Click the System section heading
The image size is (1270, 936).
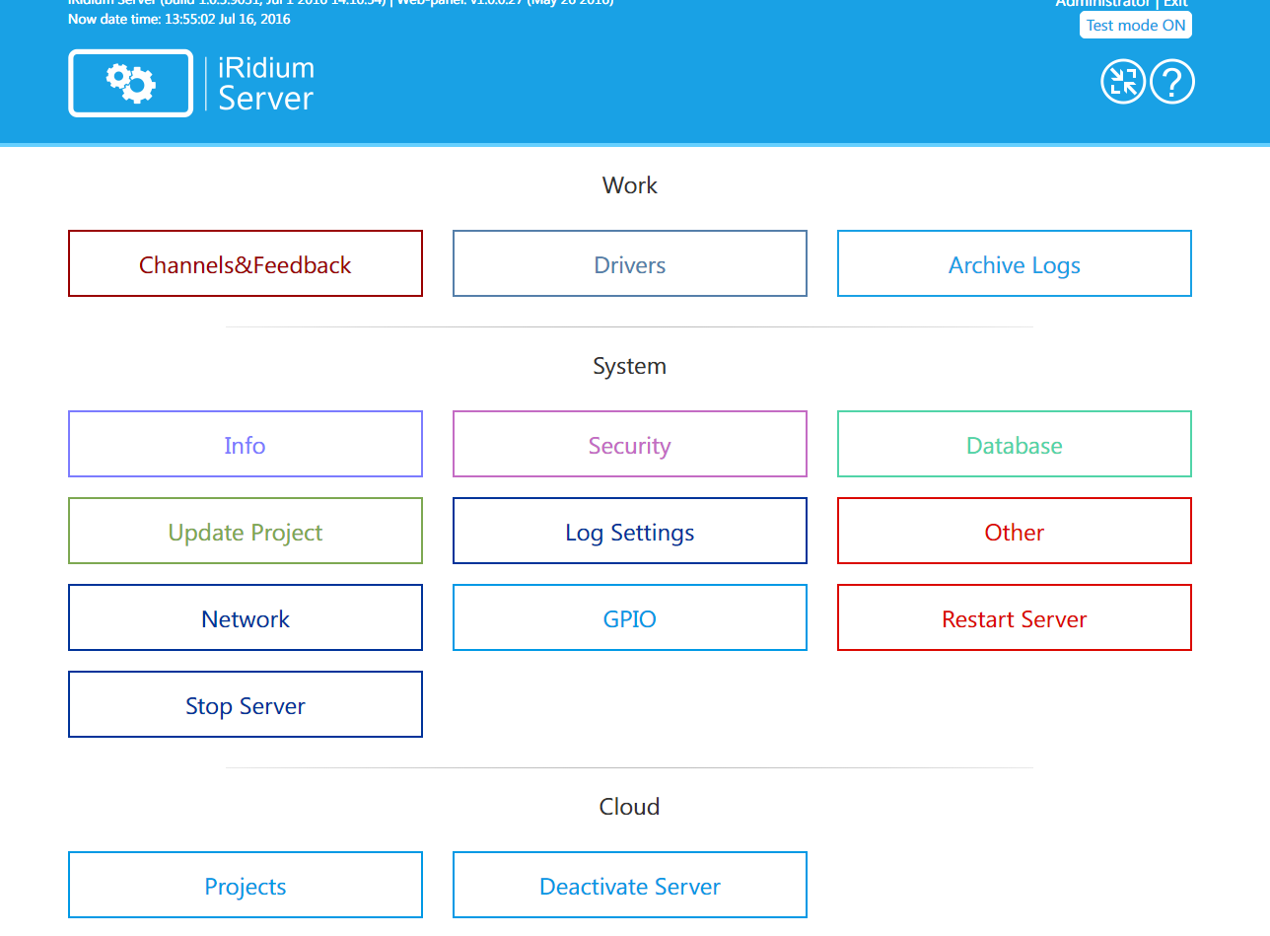630,366
